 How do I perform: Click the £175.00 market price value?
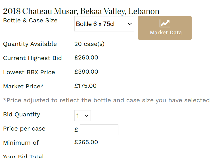[85, 86]
